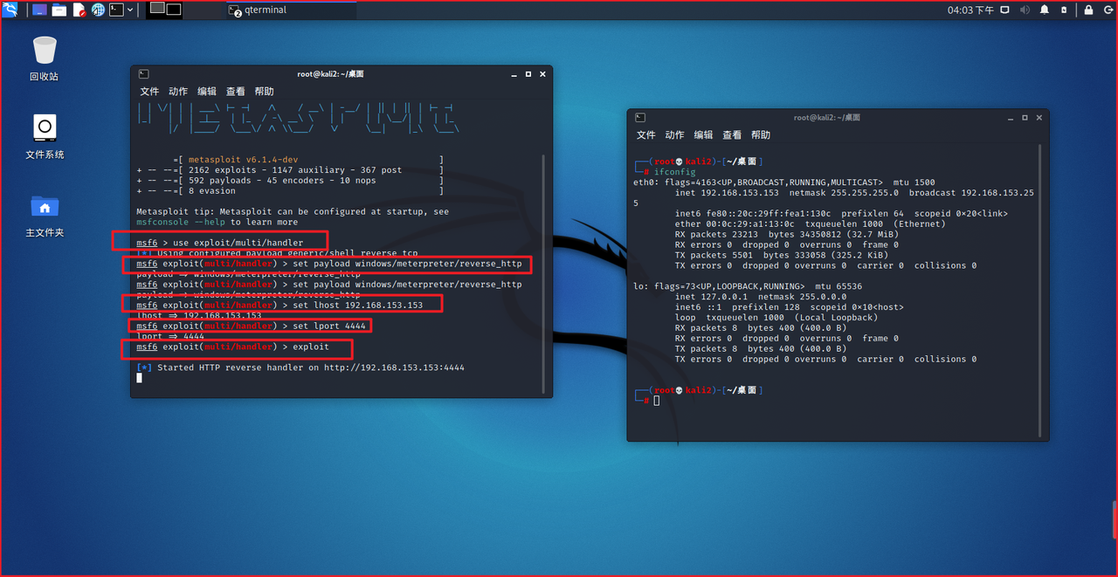1118x577 pixels.
Task: Open 文件 menu in ifconfig terminal
Action: click(x=646, y=135)
